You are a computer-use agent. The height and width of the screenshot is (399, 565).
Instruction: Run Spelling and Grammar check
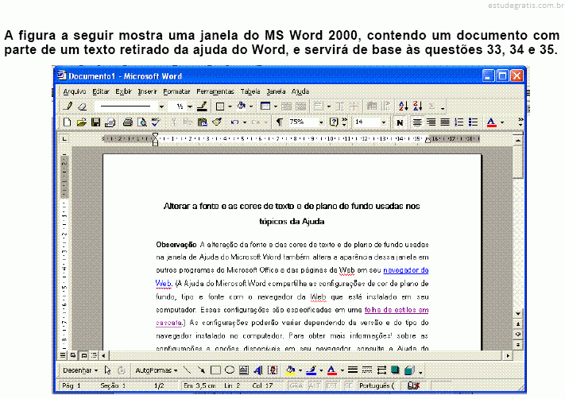(156, 122)
